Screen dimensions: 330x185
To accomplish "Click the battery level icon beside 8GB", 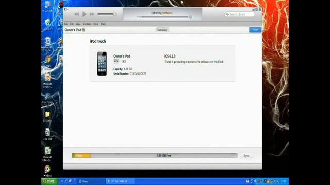I will point(124,61).
